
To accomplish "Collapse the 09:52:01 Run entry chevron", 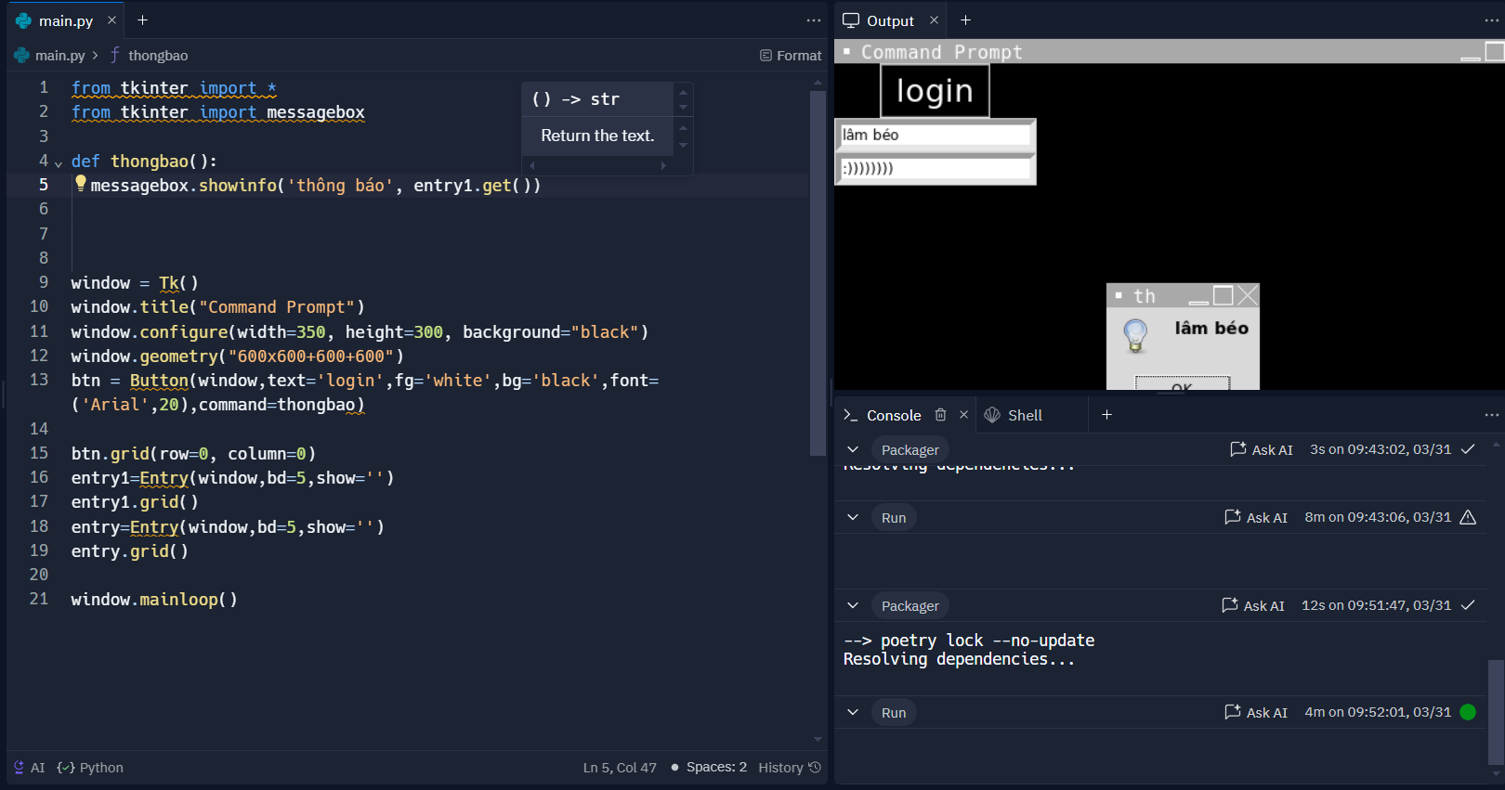I will click(x=853, y=712).
